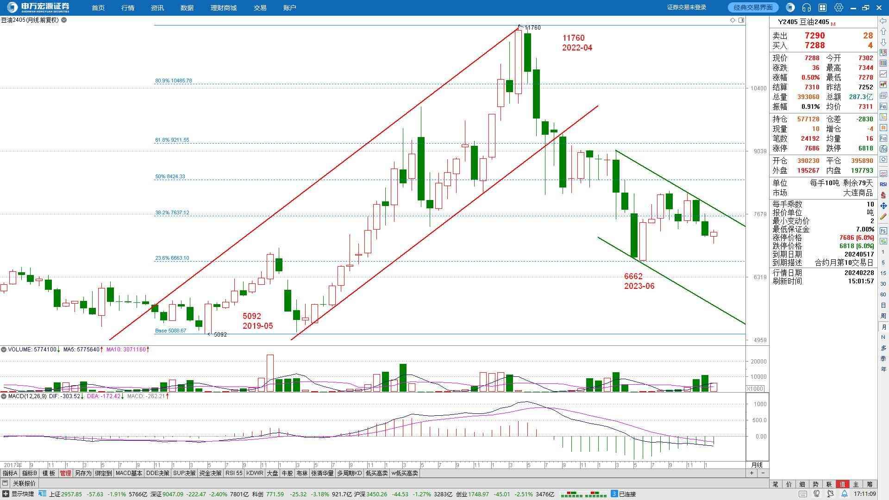Switch chart to weekly period 周

click(x=883, y=316)
